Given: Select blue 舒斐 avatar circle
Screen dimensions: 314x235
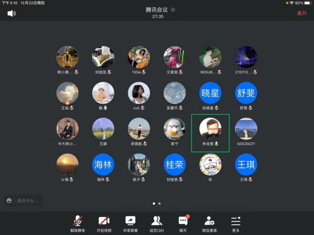Looking at the screenshot, I should (x=246, y=93).
